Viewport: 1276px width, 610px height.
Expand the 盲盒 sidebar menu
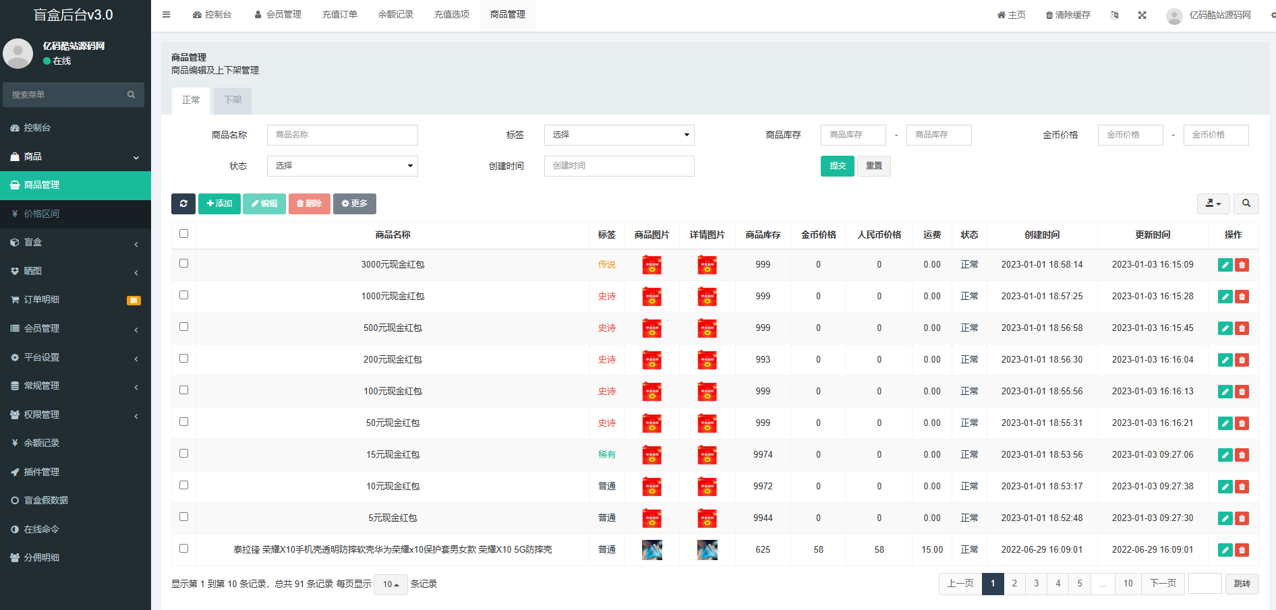coord(76,243)
